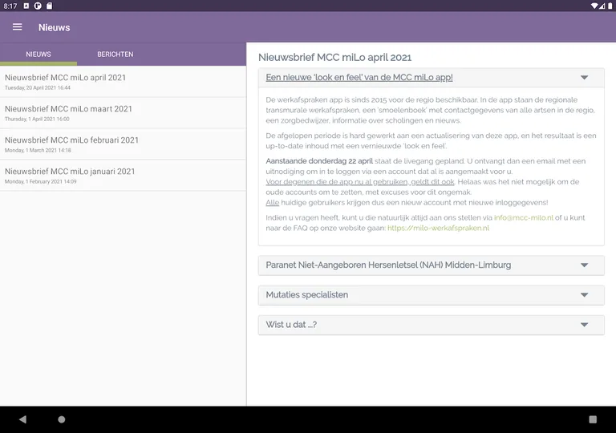Viewport: 616px width, 433px height.
Task: Collapse the 'look en feel' section arrow
Action: point(584,78)
